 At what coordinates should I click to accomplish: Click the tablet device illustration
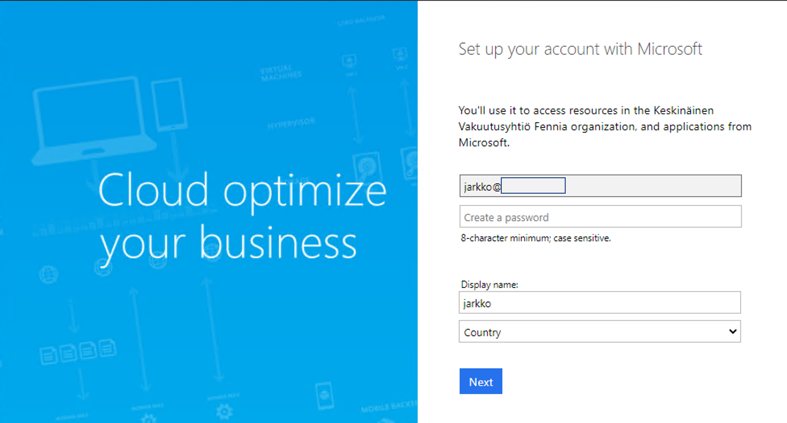[x=169, y=104]
